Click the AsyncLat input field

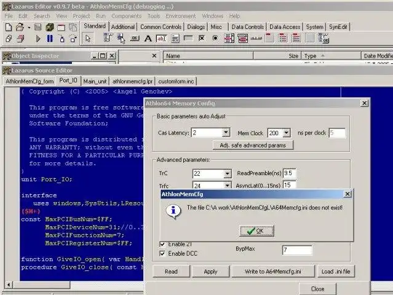pos(290,185)
